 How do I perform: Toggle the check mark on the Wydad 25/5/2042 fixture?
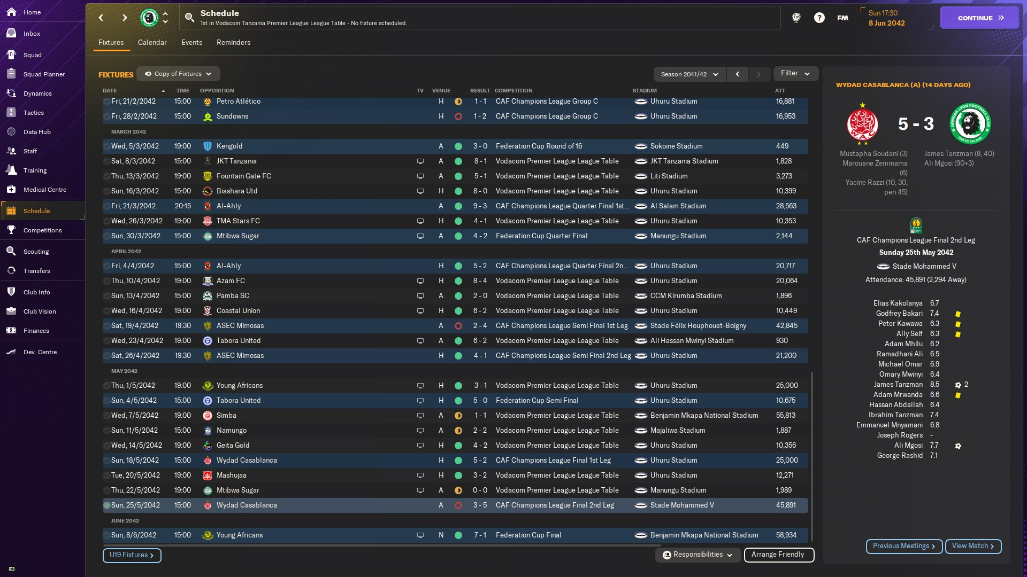[106, 505]
